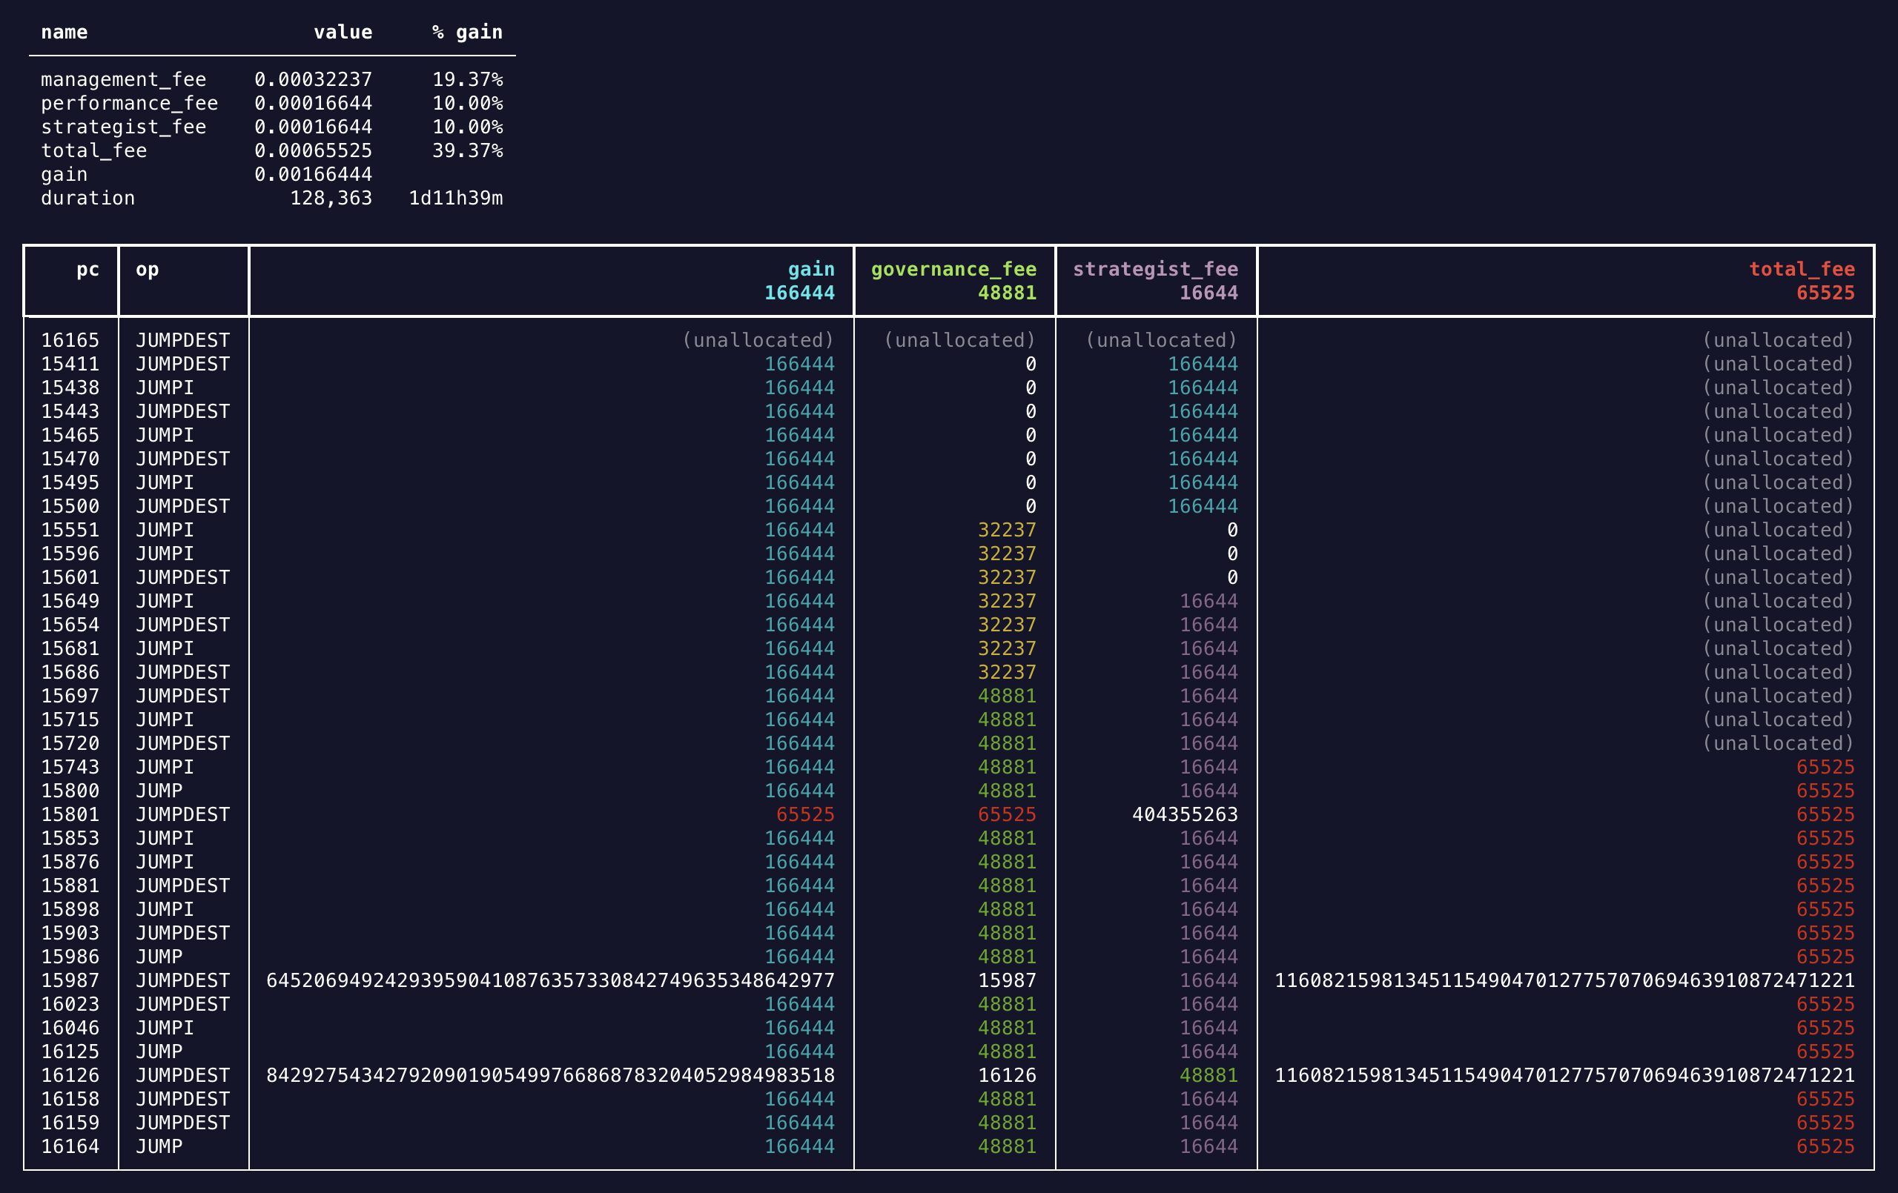Click the summary strategist_fee label
Image resolution: width=1898 pixels, height=1193 pixels.
tap(124, 127)
